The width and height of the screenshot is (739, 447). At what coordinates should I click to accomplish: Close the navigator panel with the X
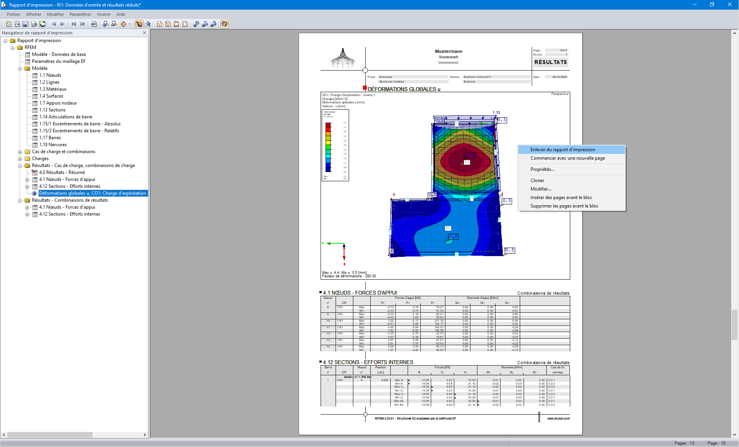click(x=144, y=33)
